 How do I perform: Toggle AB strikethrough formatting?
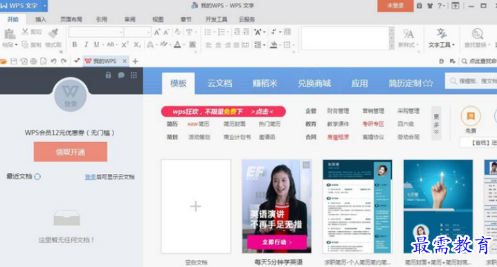pos(111,45)
